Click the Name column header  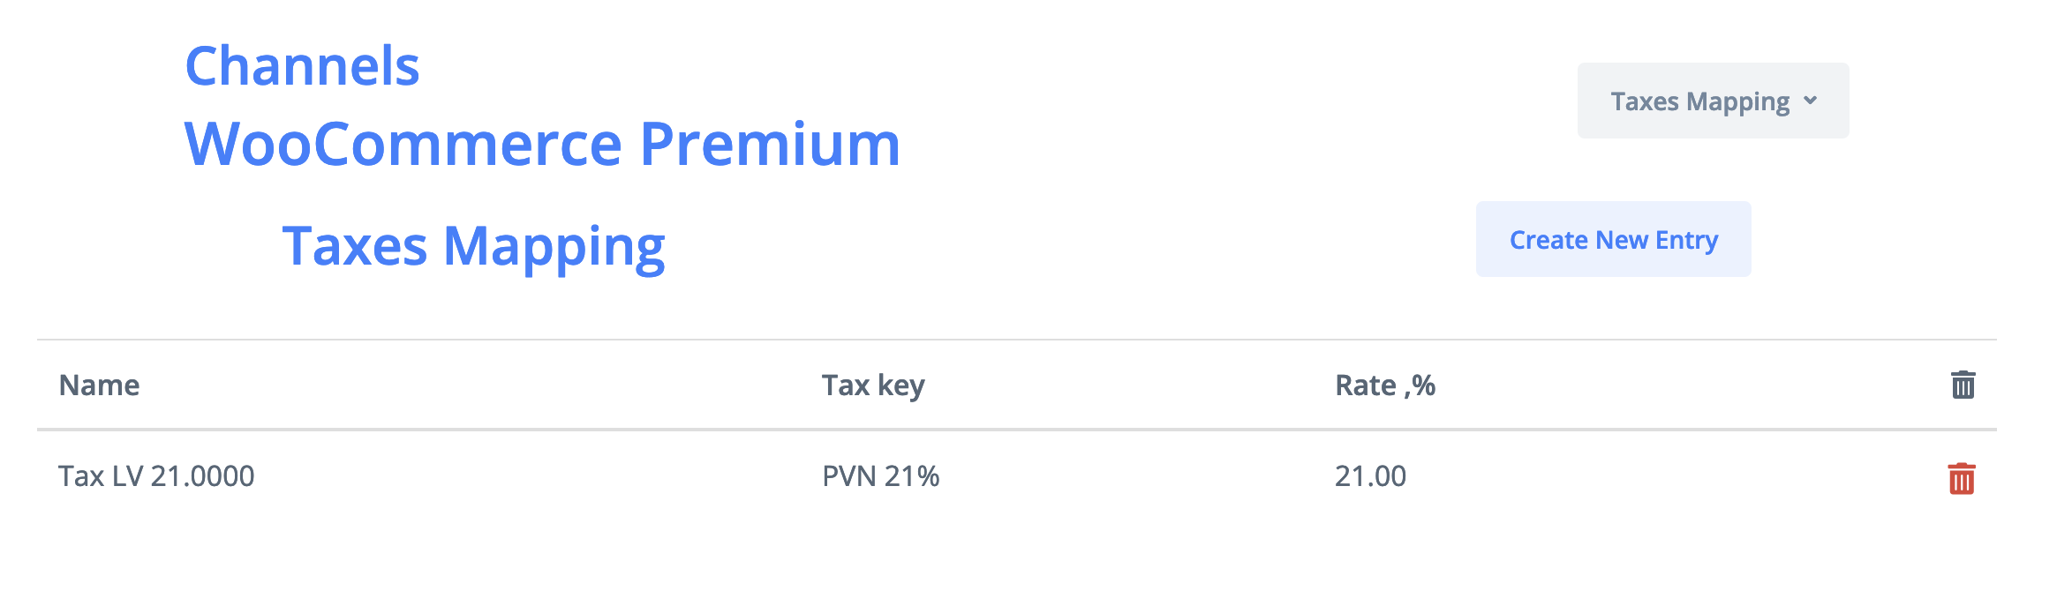pyautogui.click(x=99, y=385)
